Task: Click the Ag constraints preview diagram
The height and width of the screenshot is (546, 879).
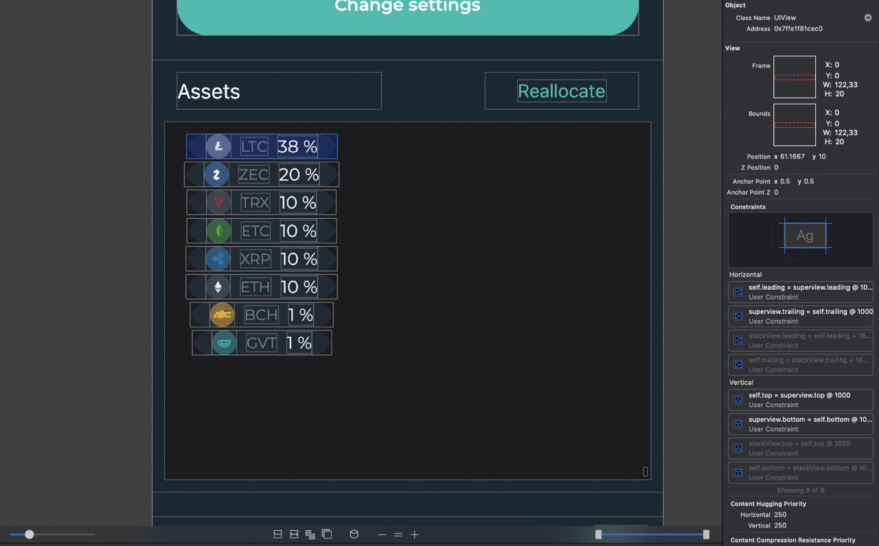Action: (801, 239)
